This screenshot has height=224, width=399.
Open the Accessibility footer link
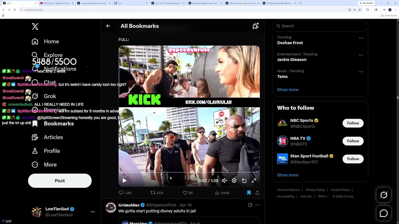pos(286,196)
